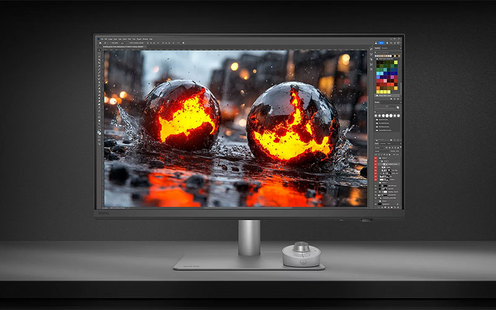Viewport: 496px width, 310px height.
Task: Open the Image menu
Action: point(110,39)
